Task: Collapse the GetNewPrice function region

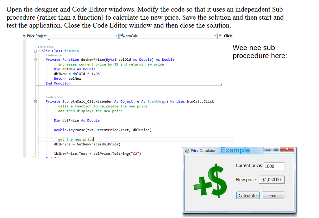Action: click(35, 60)
